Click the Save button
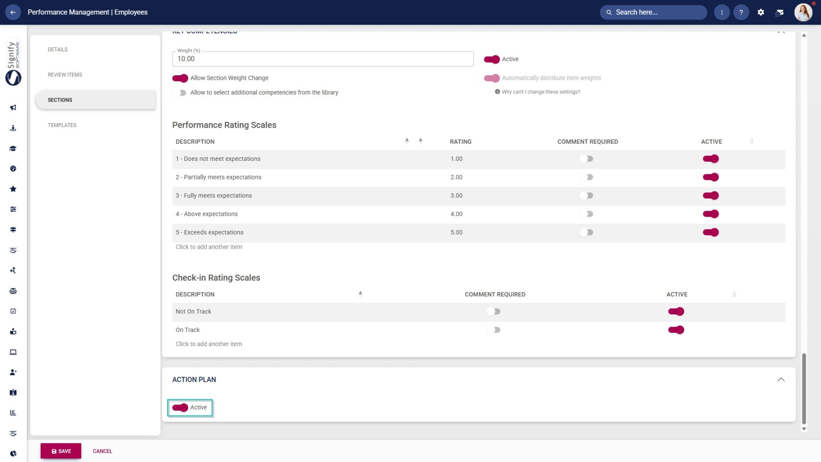 (61, 451)
